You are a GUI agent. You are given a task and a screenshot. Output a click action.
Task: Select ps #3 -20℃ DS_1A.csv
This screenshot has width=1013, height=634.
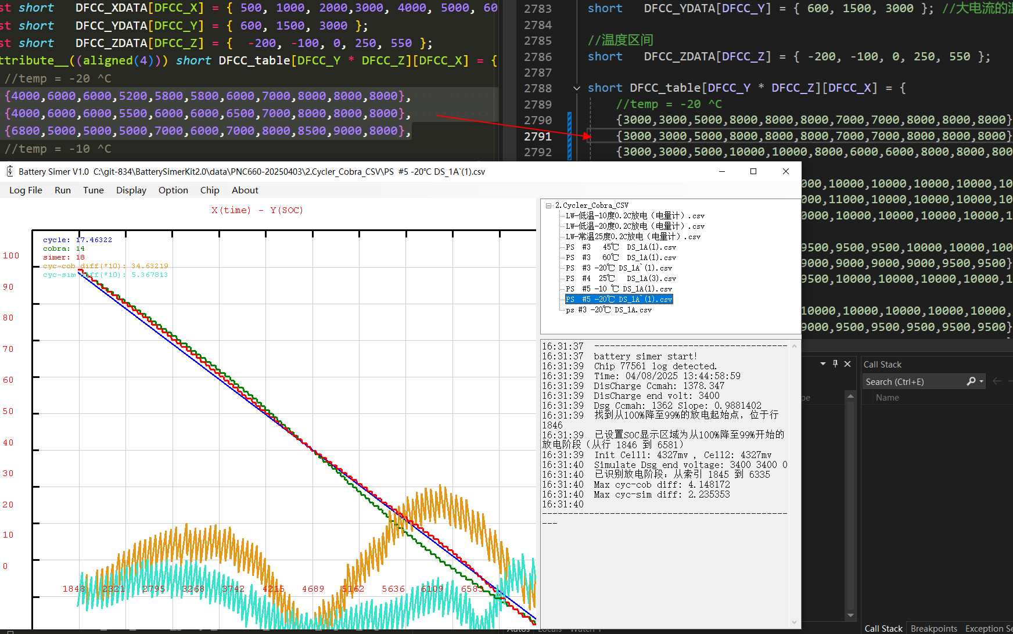coord(609,310)
